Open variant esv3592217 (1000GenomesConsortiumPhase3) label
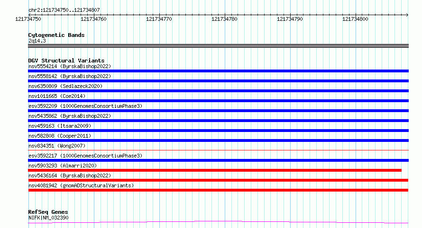The width and height of the screenshot is (422, 228). click(85, 156)
